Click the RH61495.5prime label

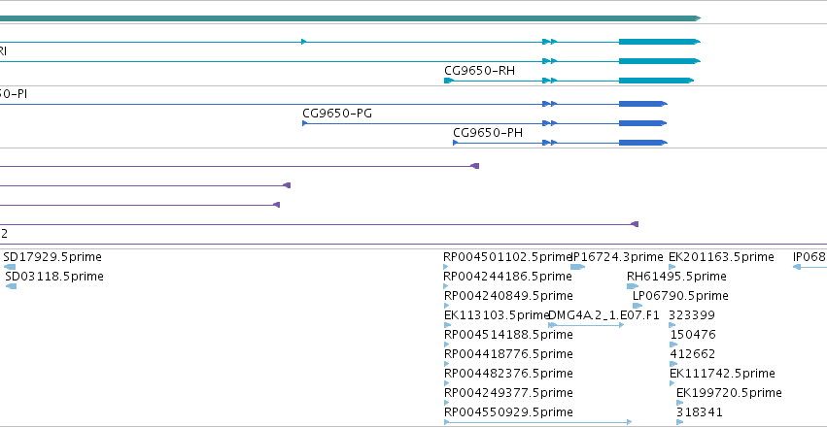click(x=676, y=277)
